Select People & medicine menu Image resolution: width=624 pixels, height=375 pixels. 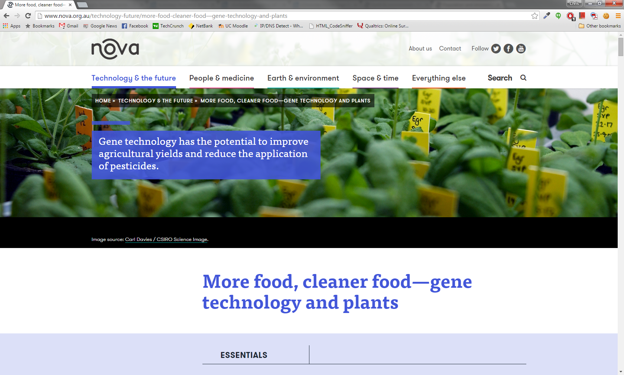(x=222, y=78)
